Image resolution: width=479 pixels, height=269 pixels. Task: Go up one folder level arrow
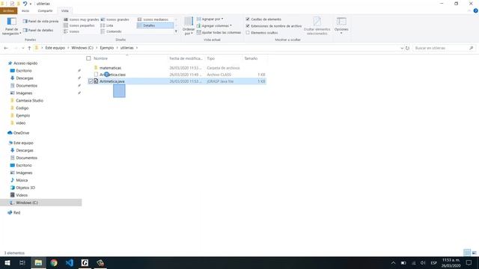29,48
